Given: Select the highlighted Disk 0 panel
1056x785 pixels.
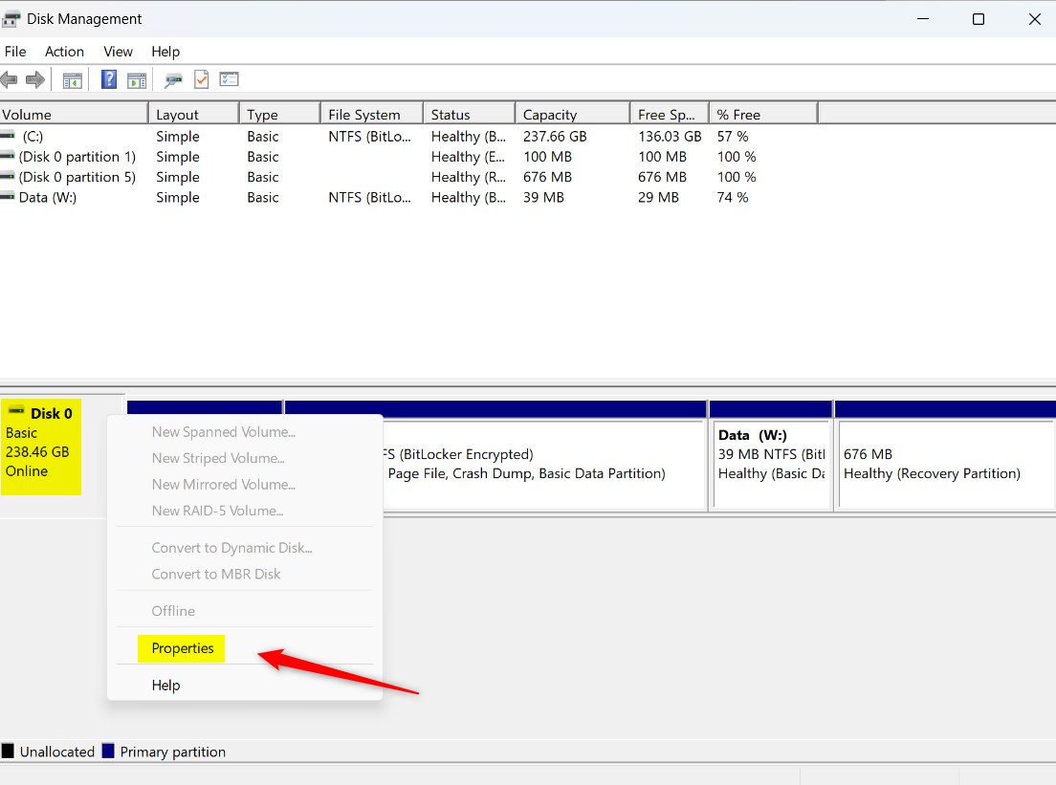Looking at the screenshot, I should [x=42, y=447].
